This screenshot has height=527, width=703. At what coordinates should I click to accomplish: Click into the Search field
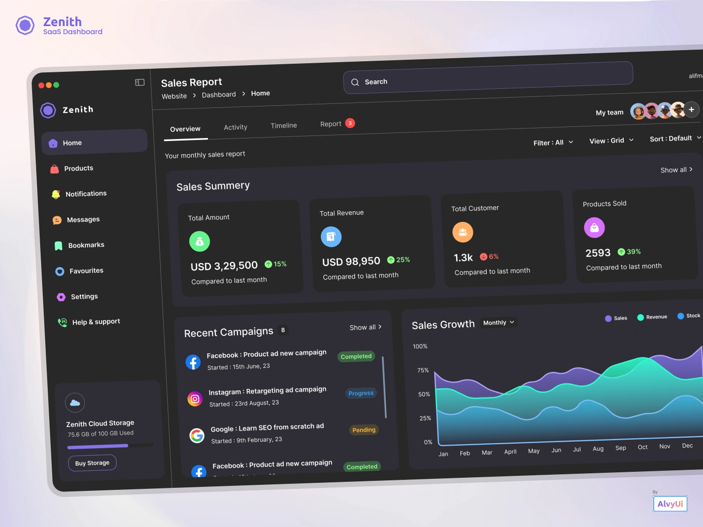488,78
